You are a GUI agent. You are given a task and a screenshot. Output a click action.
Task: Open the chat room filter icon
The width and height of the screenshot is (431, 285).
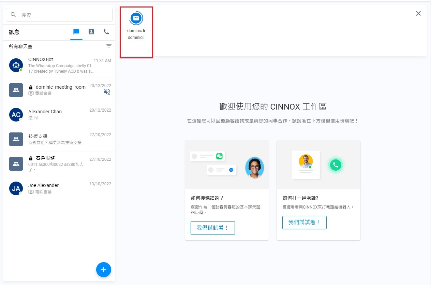(x=109, y=46)
